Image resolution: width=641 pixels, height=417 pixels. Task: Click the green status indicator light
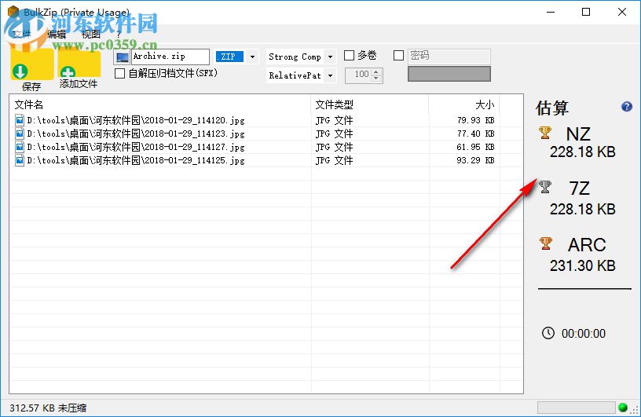pos(623,408)
